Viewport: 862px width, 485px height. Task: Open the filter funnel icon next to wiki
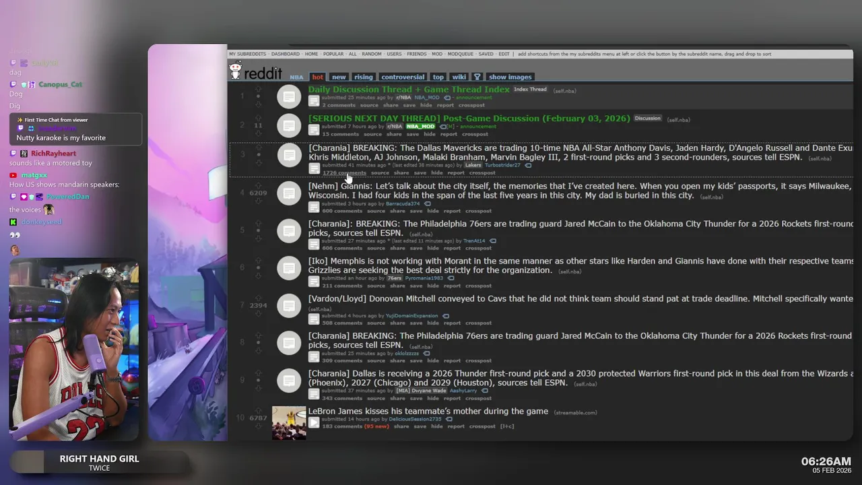477,77
